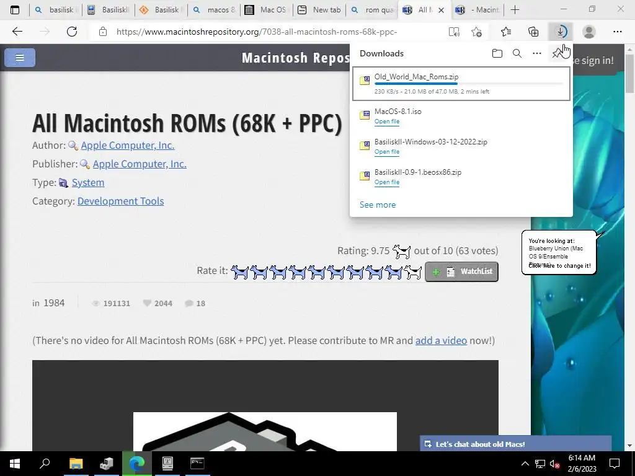
Task: Pin the Downloads panel
Action: [557, 53]
